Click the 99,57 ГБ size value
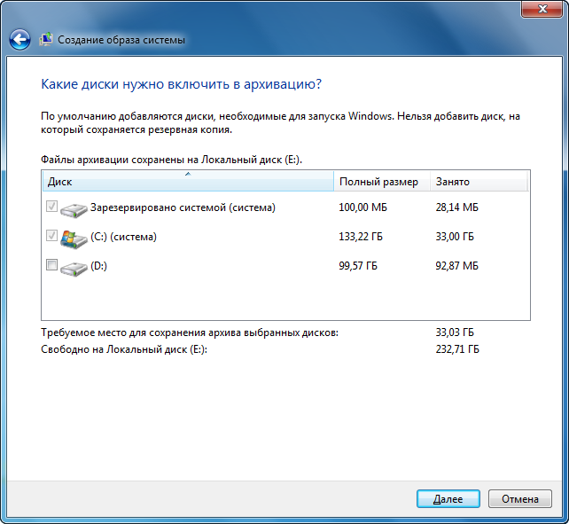569x524 pixels. point(358,266)
